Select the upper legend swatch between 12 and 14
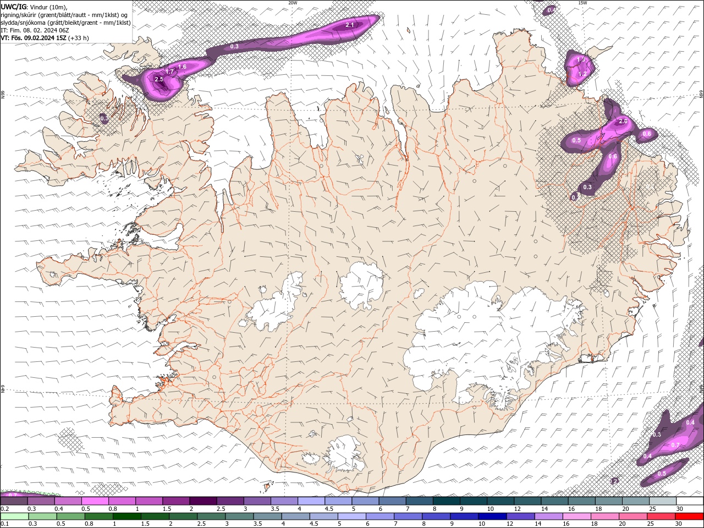704x528 pixels. (528, 501)
